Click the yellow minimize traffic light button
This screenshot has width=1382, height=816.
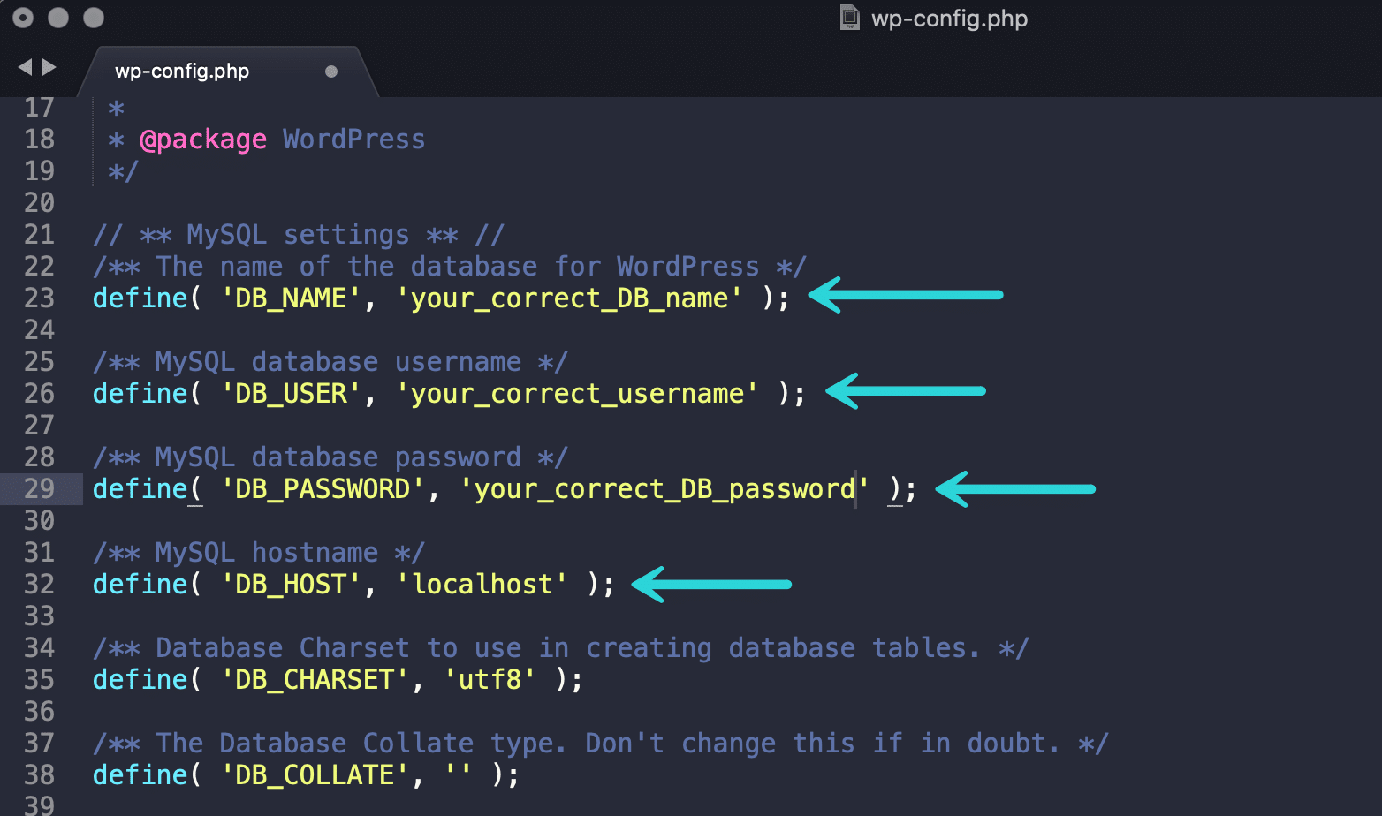click(x=59, y=17)
